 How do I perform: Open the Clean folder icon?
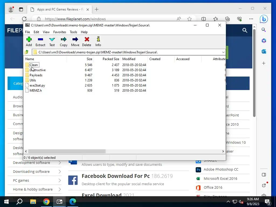pyautogui.click(x=27, y=65)
